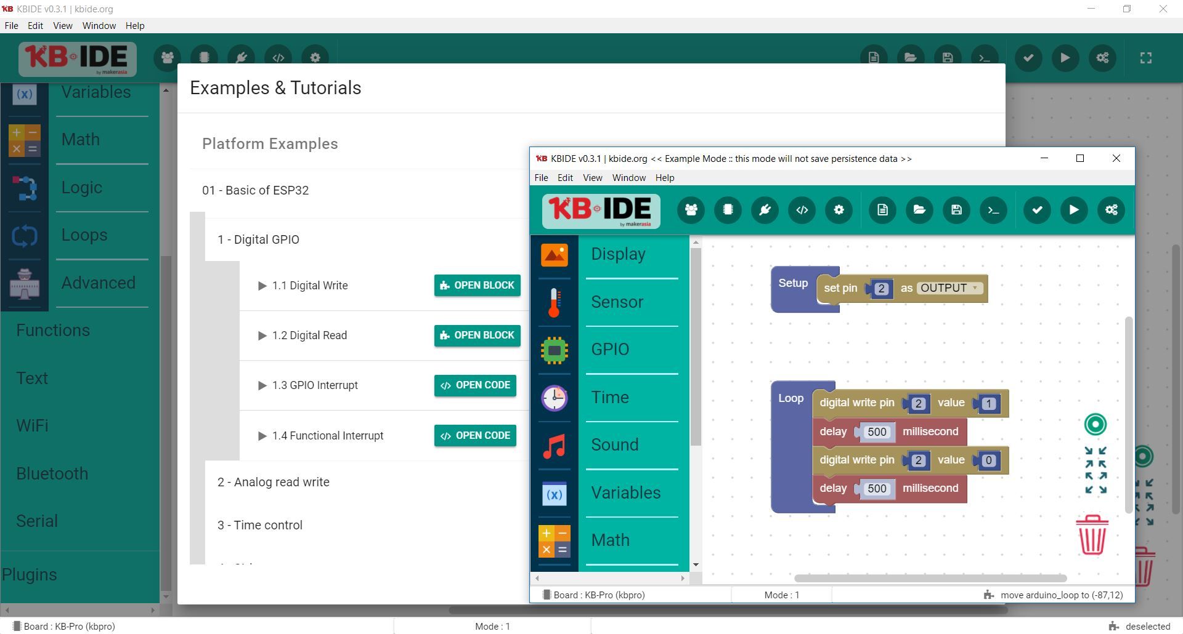
Task: Select Time clock icon in front window
Action: pos(555,398)
